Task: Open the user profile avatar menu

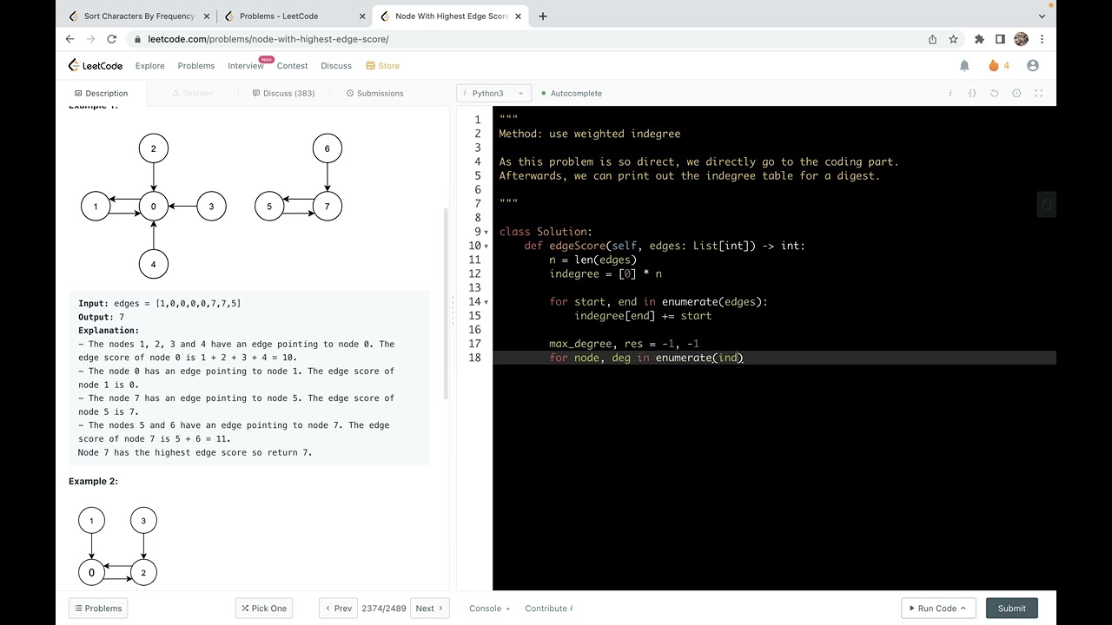Action: tap(1033, 65)
